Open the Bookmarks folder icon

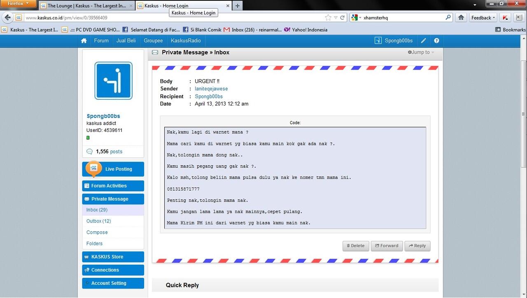(498, 30)
